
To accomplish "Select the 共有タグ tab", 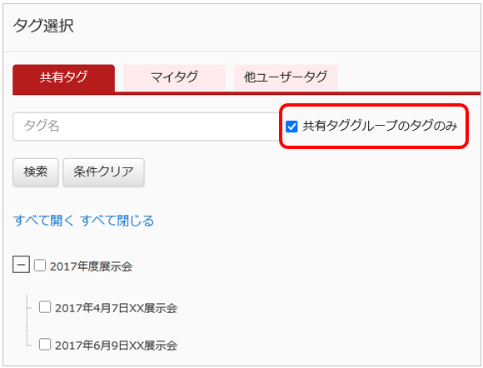I will [x=64, y=78].
